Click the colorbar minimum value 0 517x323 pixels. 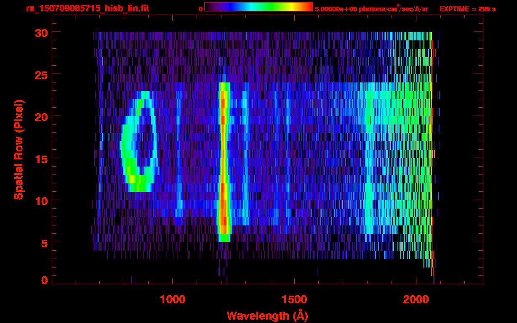click(200, 9)
